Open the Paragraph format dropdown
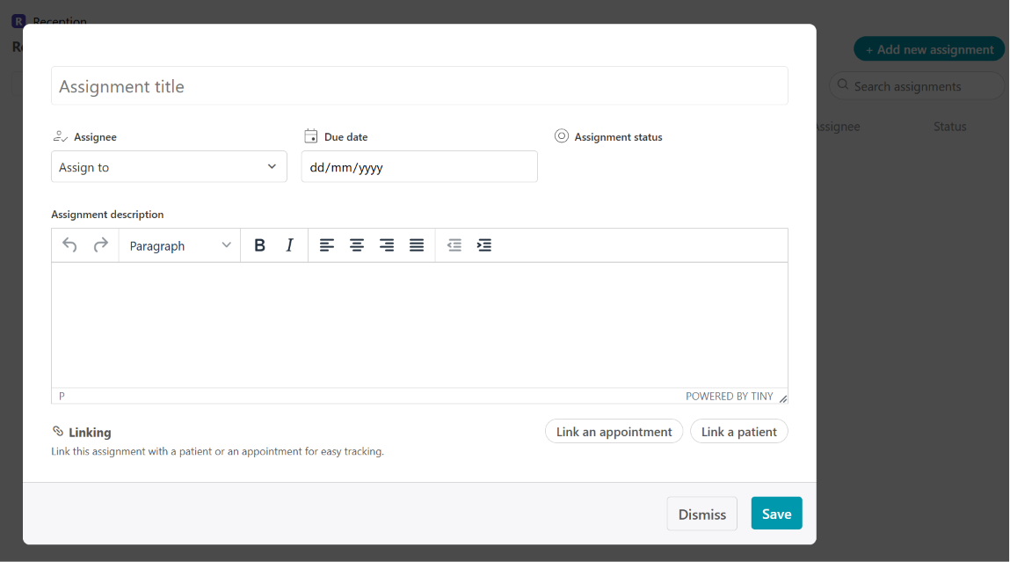The width and height of the screenshot is (1010, 562). pos(179,245)
